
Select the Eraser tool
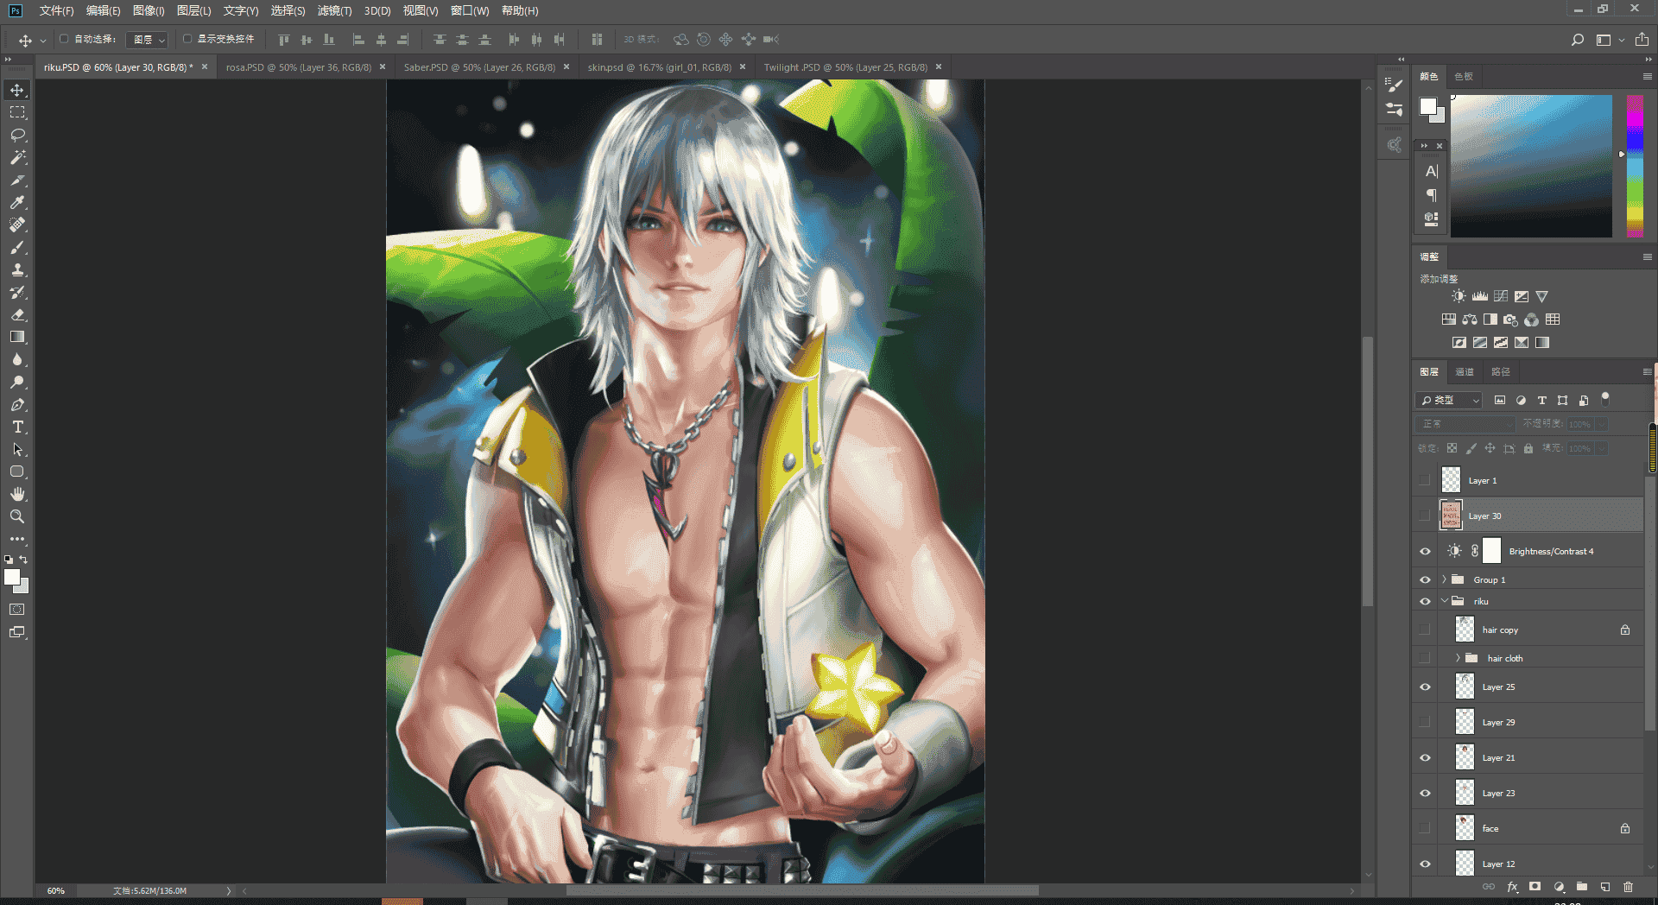coord(17,315)
